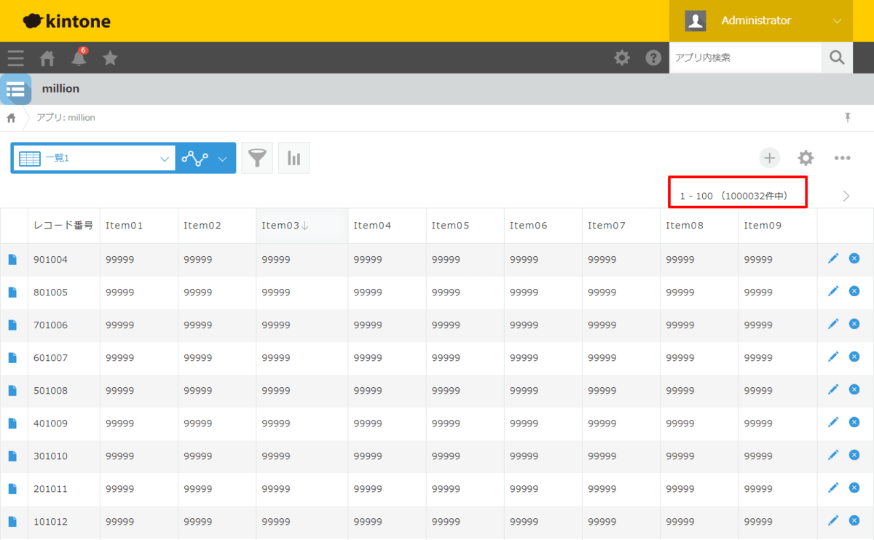Open header settings gear icon
Screen dimensions: 874x540
coord(622,57)
